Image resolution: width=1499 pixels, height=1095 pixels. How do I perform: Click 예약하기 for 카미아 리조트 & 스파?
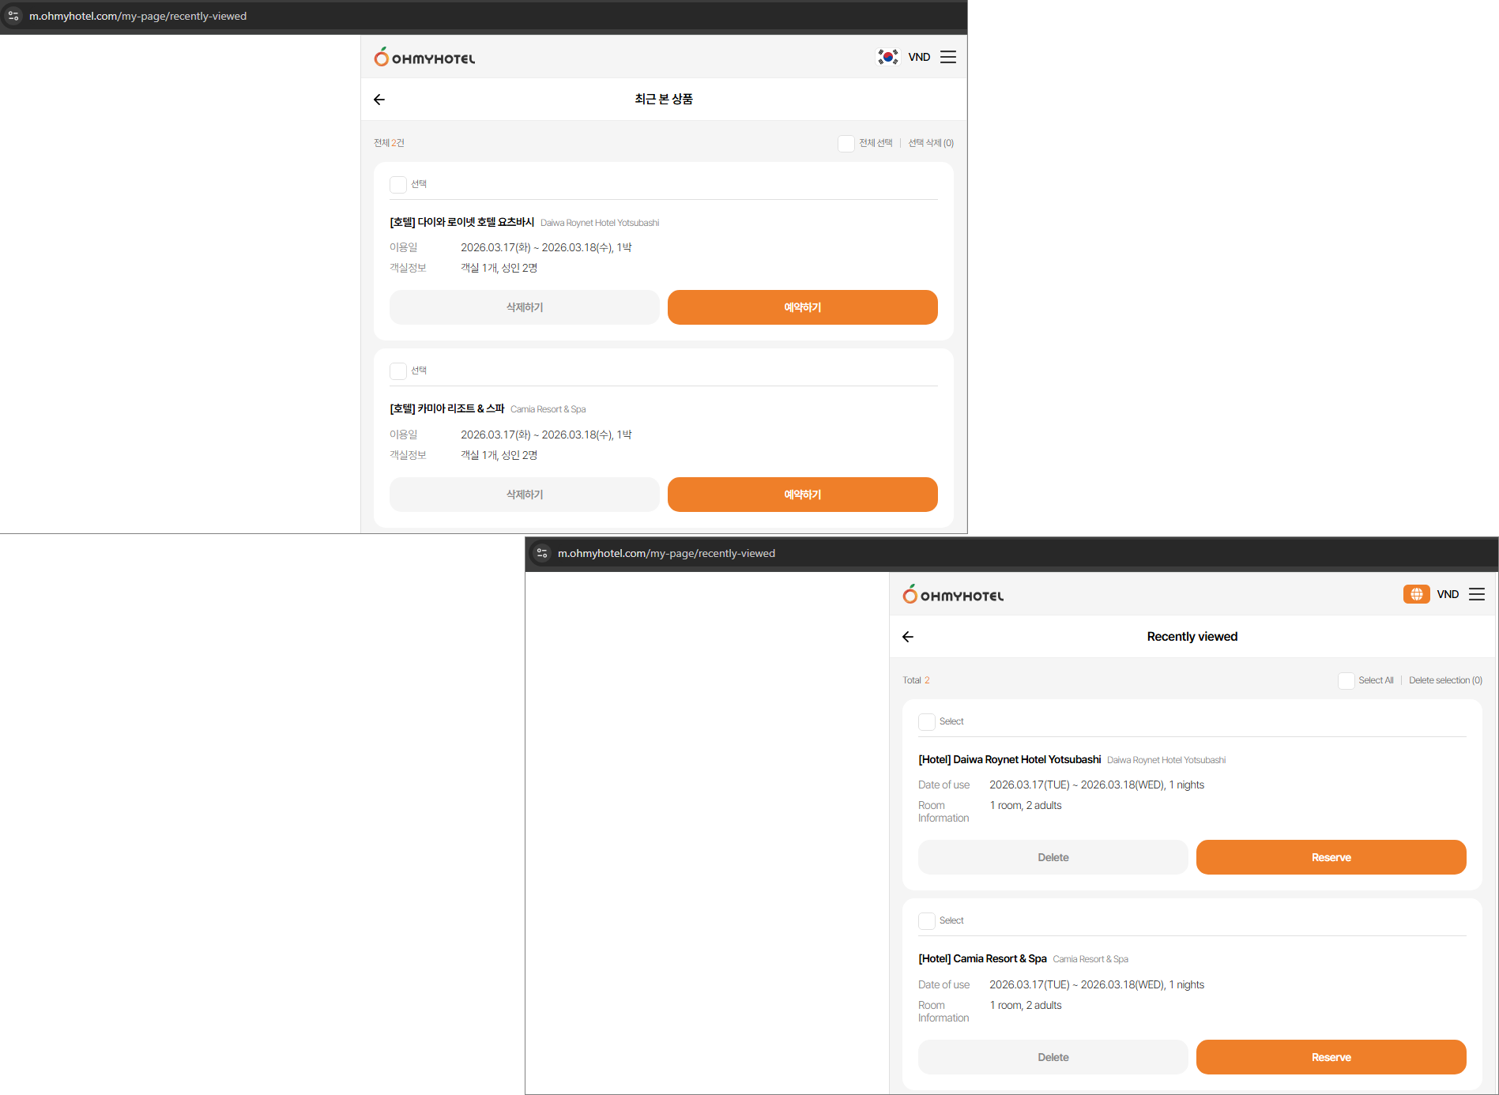point(803,495)
